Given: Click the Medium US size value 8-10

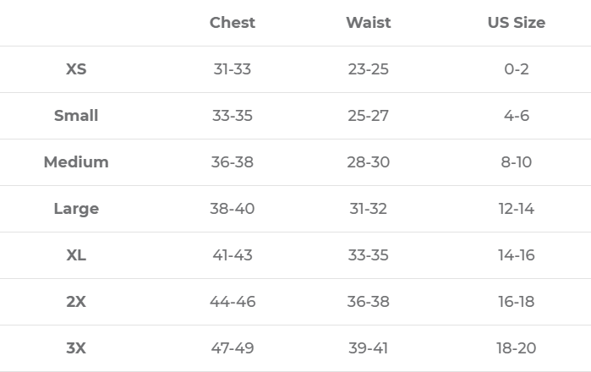Looking at the screenshot, I should point(516,162).
